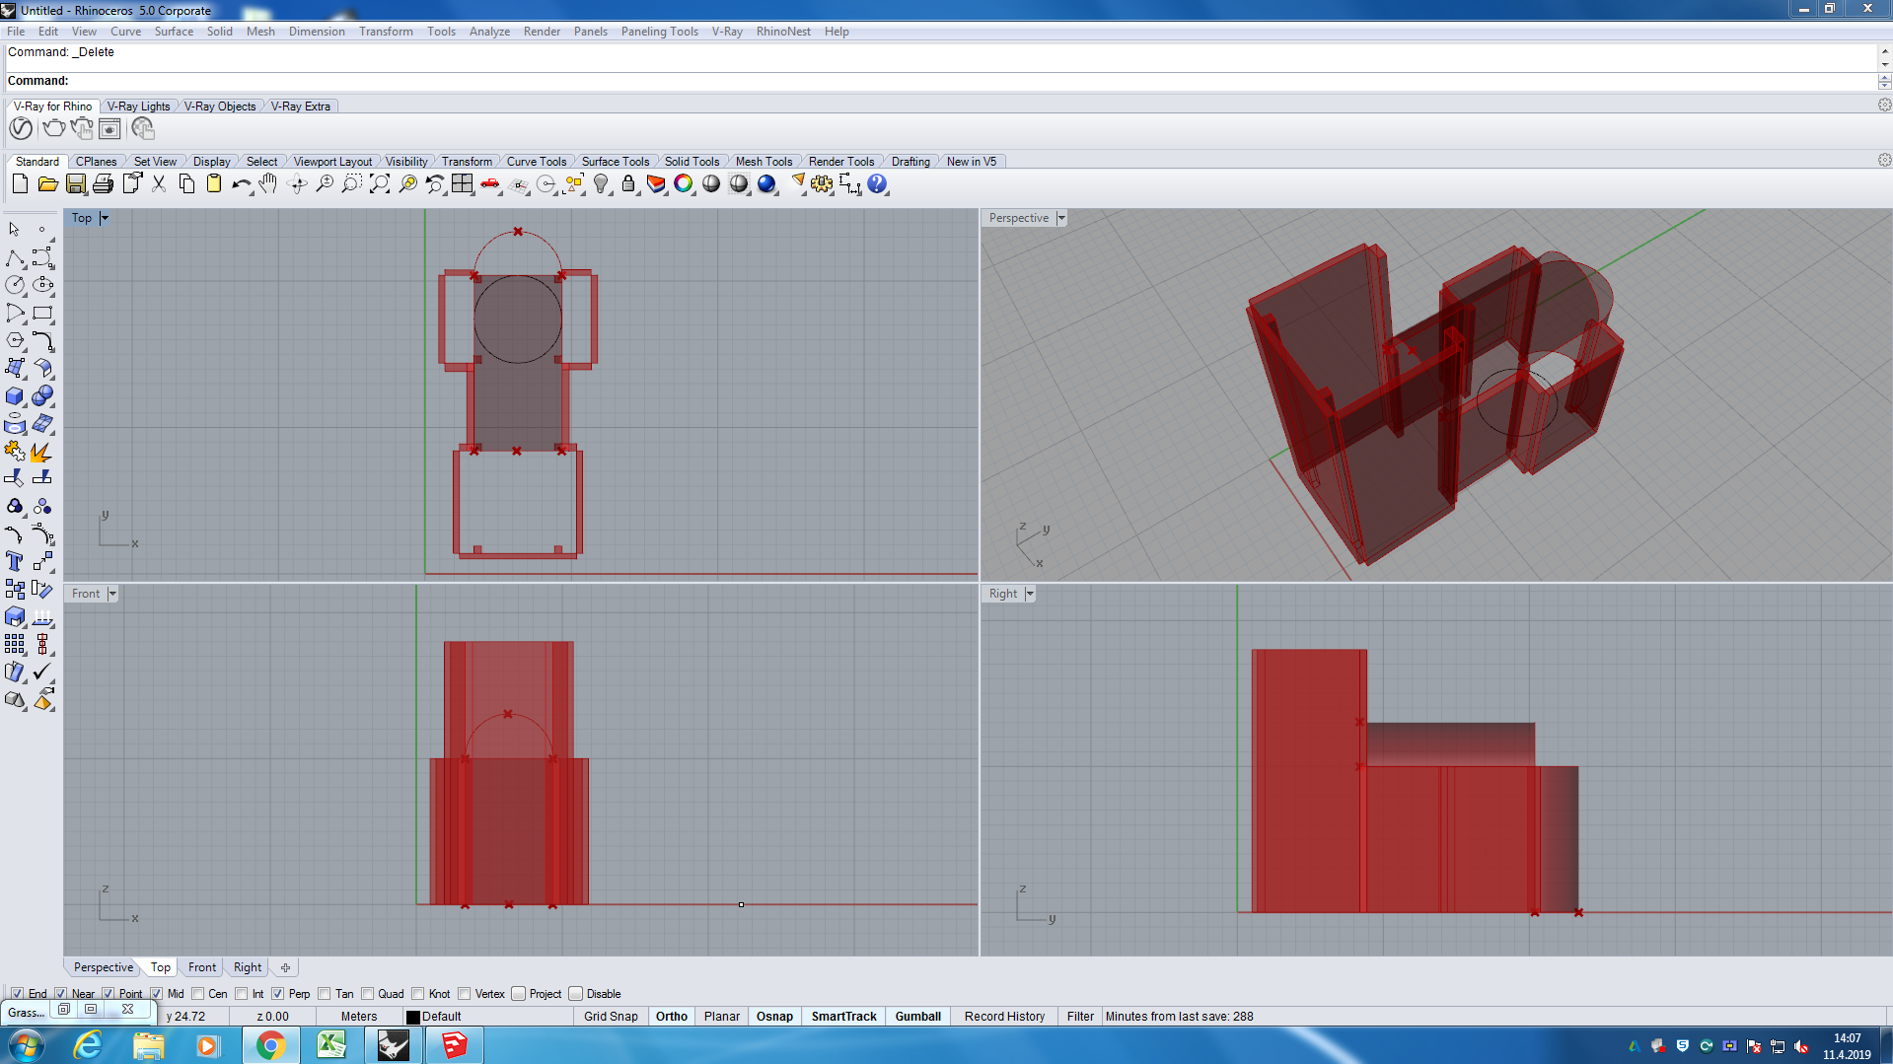Click the V-Ray teapot render icon
1893x1064 pixels.
[x=53, y=129]
